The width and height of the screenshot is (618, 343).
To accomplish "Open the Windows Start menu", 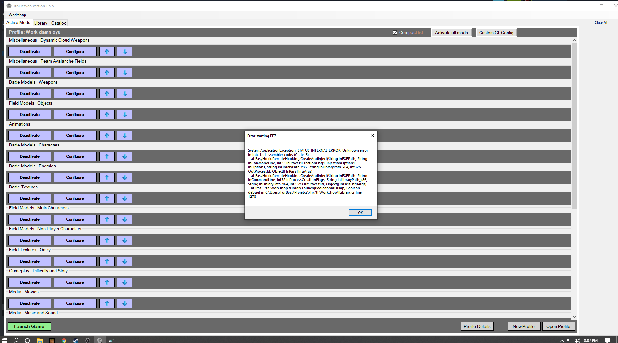I will click(x=4, y=340).
